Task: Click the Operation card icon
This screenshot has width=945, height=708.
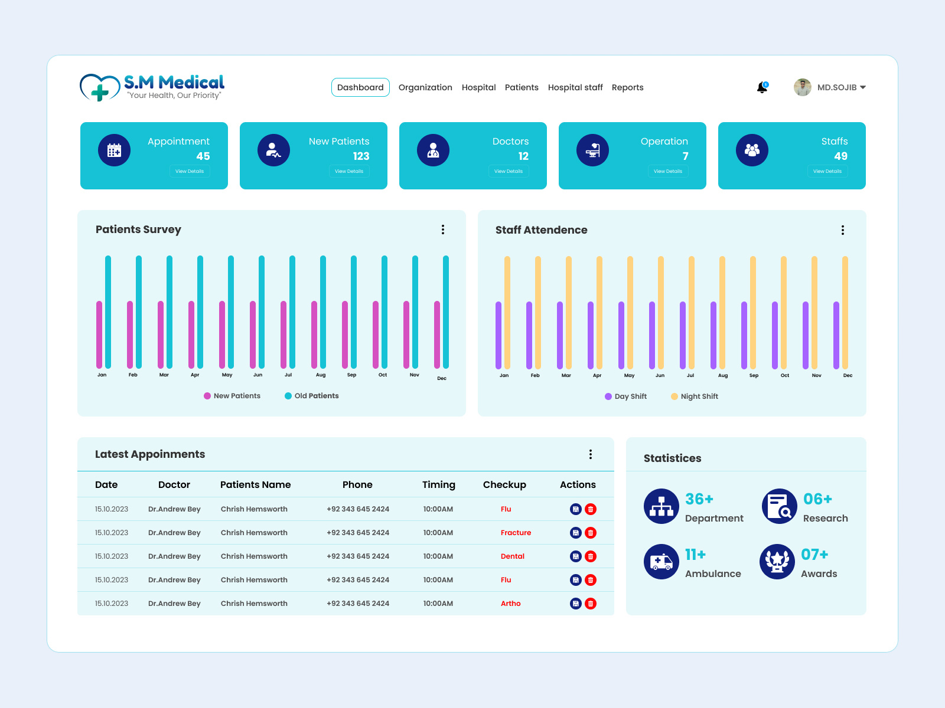Action: pos(592,150)
